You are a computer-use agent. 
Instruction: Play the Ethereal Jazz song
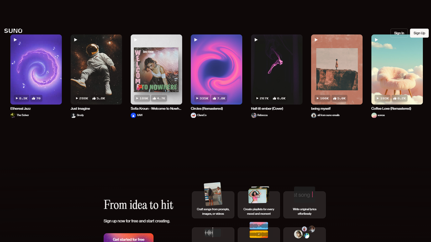(x=16, y=40)
